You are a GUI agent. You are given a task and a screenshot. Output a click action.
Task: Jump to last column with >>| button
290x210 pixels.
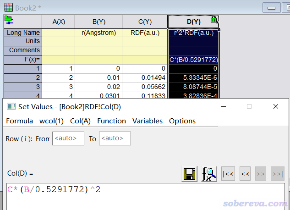pos(278,174)
